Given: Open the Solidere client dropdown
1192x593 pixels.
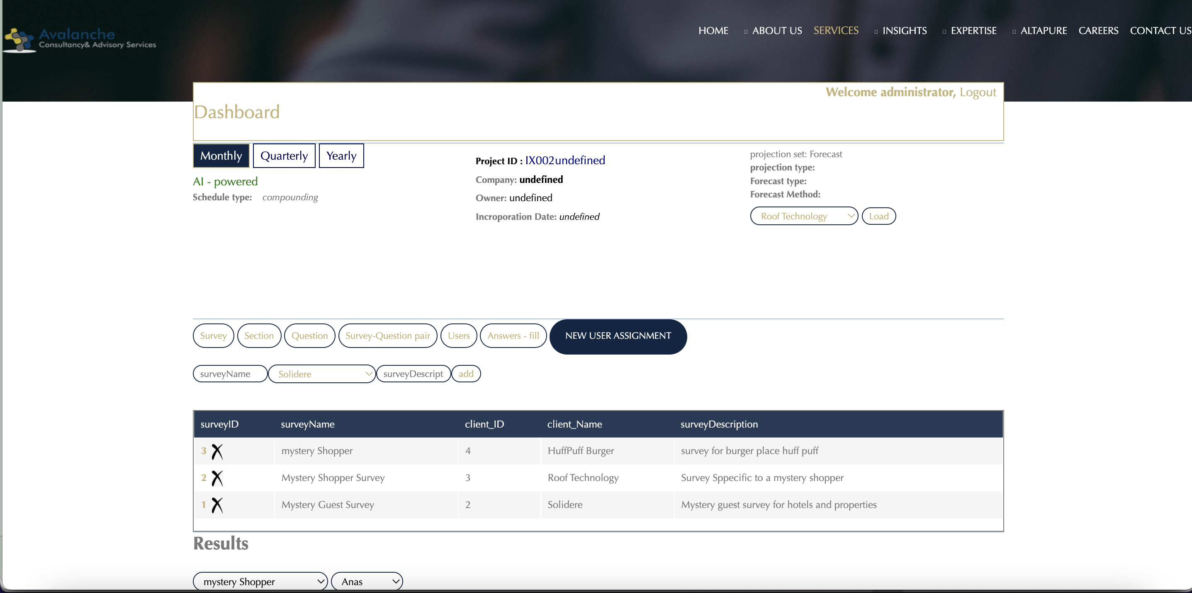Looking at the screenshot, I should [322, 374].
